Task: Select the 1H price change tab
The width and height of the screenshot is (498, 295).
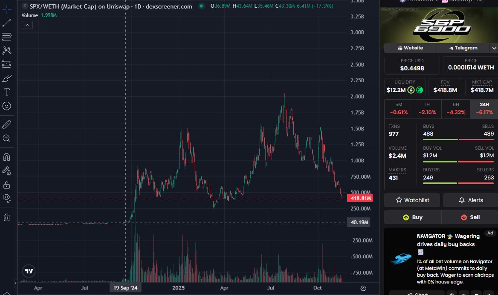Action: point(427,109)
